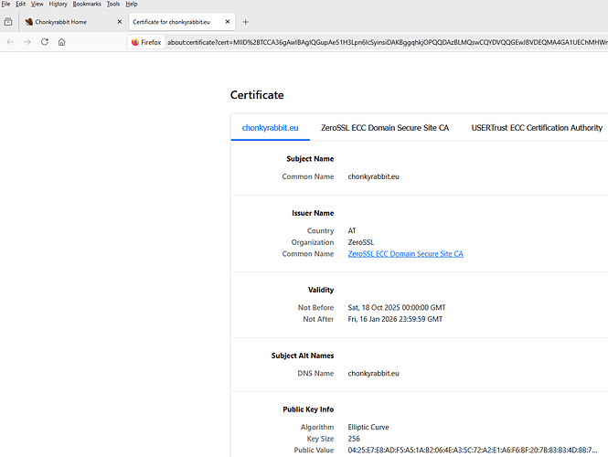Image resolution: width=608 pixels, height=457 pixels.
Task: Open the Bookmarks menu
Action: pyautogui.click(x=87, y=5)
